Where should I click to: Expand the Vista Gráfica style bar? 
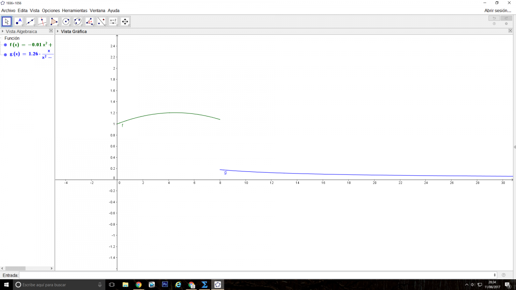click(58, 31)
